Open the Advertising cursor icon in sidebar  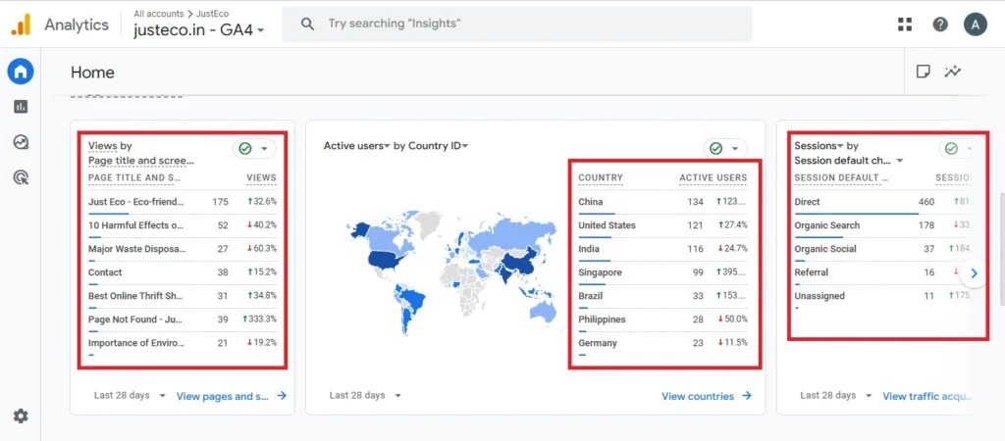tap(21, 177)
